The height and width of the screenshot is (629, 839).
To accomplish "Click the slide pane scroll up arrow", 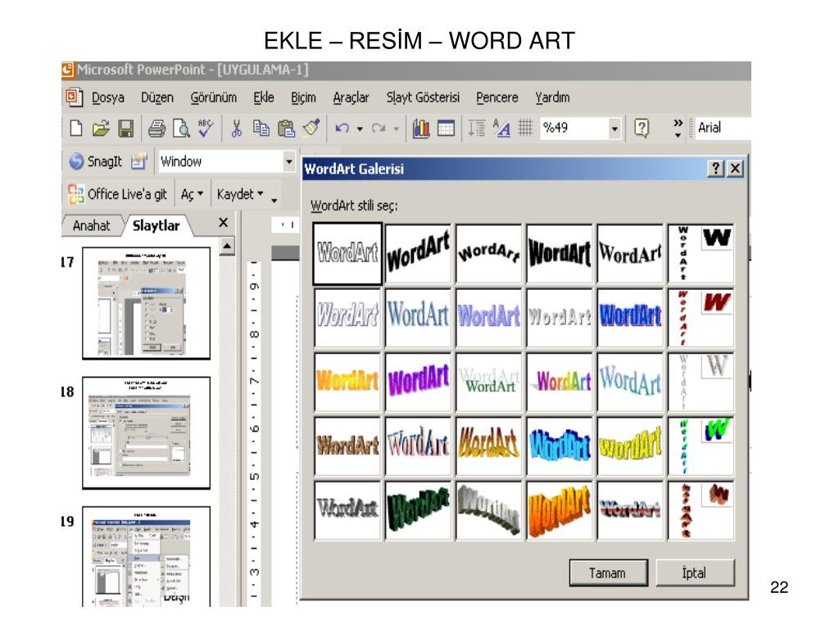I will coord(227,247).
